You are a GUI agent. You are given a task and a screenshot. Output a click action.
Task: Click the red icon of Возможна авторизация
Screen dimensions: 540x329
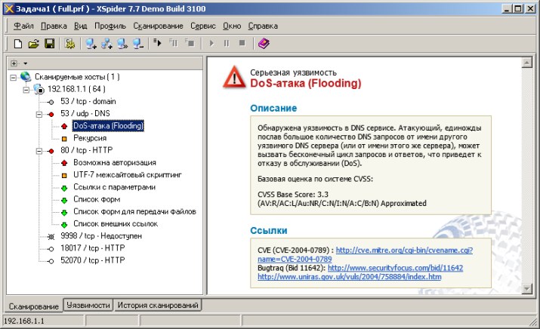(64, 163)
